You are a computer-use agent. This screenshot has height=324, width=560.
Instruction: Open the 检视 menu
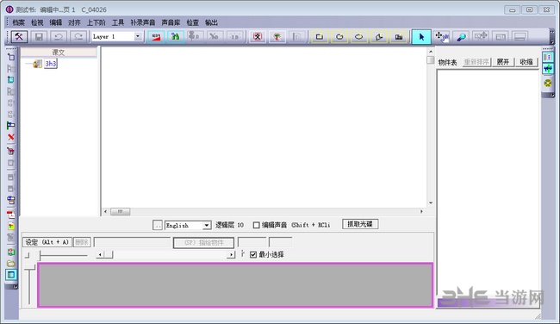click(37, 22)
